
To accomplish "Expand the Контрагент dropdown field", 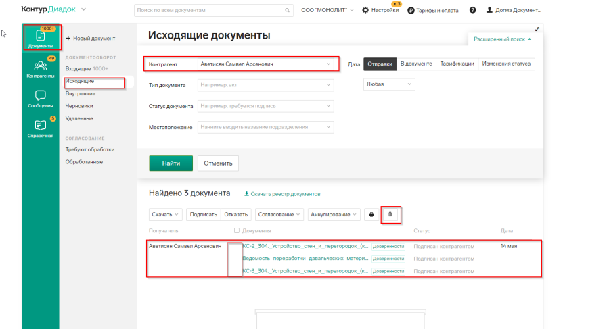I will [265, 64].
